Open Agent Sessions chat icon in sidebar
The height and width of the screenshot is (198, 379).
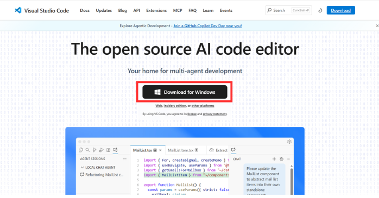point(115,150)
